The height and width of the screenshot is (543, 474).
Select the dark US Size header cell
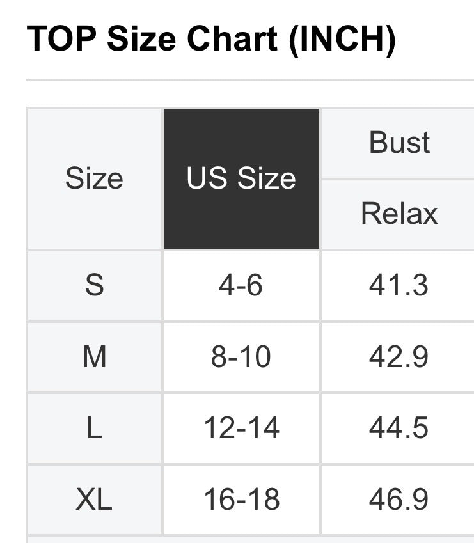(x=241, y=178)
